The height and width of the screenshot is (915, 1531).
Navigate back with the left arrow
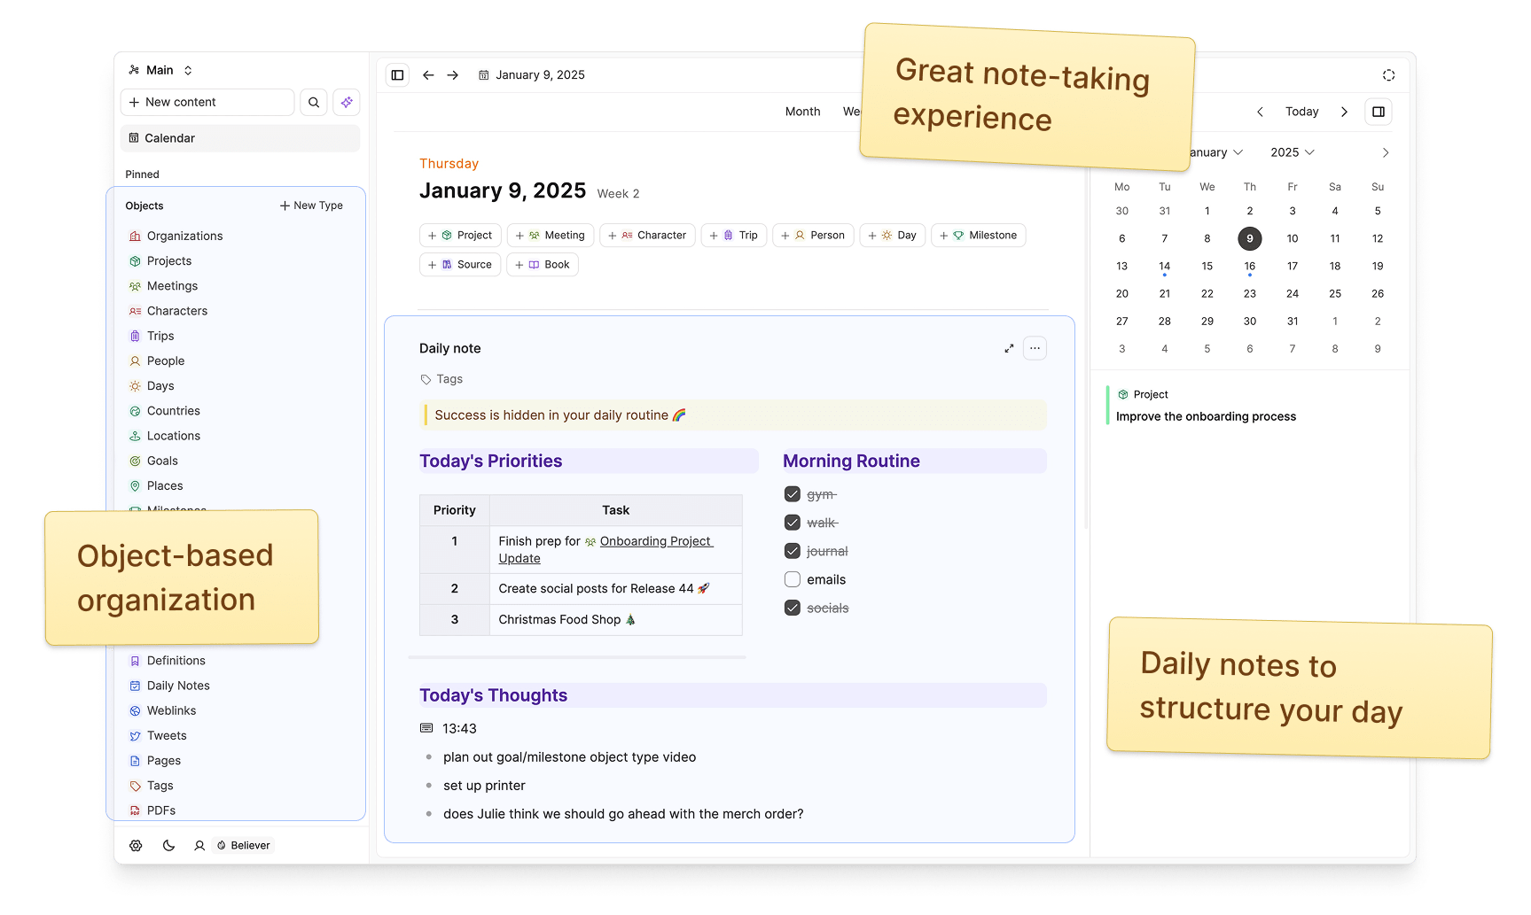[x=428, y=75]
